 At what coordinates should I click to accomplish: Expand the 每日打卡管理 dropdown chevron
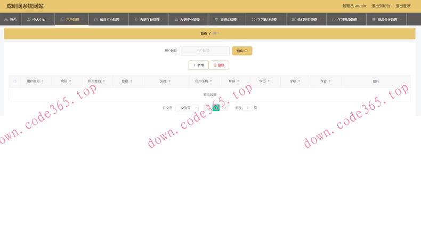click(123, 19)
